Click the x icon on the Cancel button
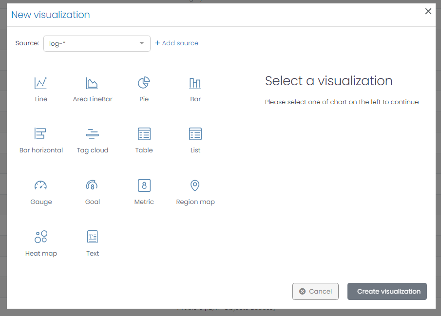The width and height of the screenshot is (441, 316). click(x=302, y=291)
